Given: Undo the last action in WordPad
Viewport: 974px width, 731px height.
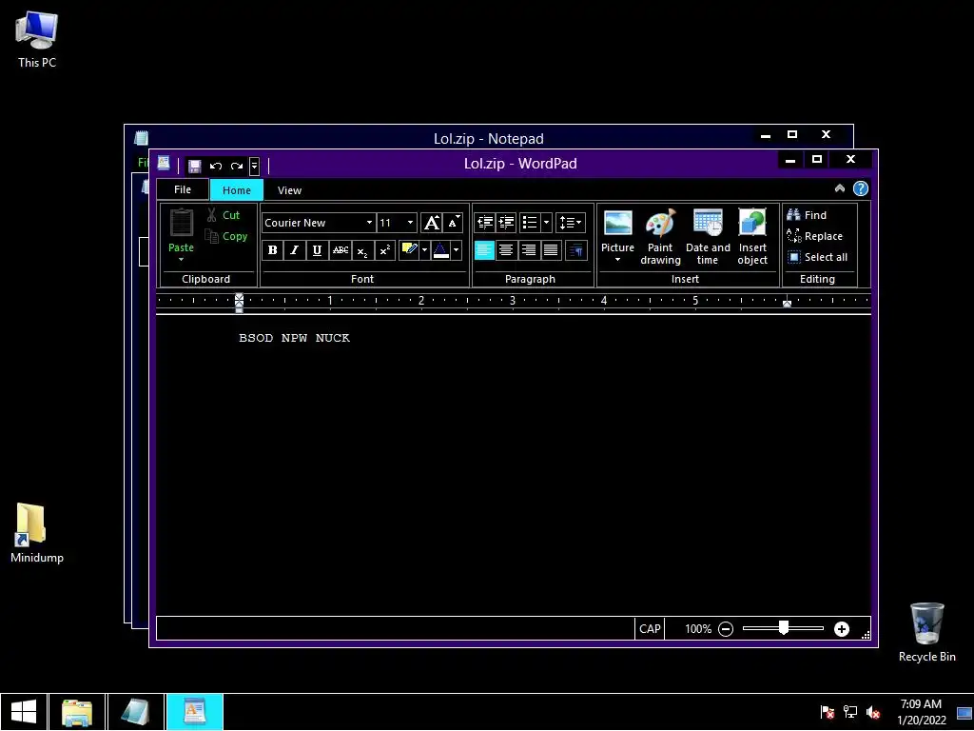Looking at the screenshot, I should coord(216,166).
